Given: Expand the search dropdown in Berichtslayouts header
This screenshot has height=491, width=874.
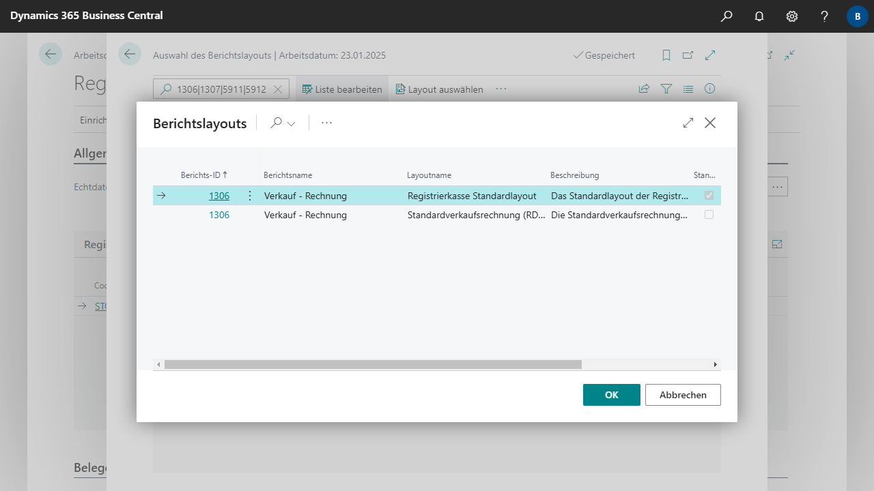Looking at the screenshot, I should 283,123.
